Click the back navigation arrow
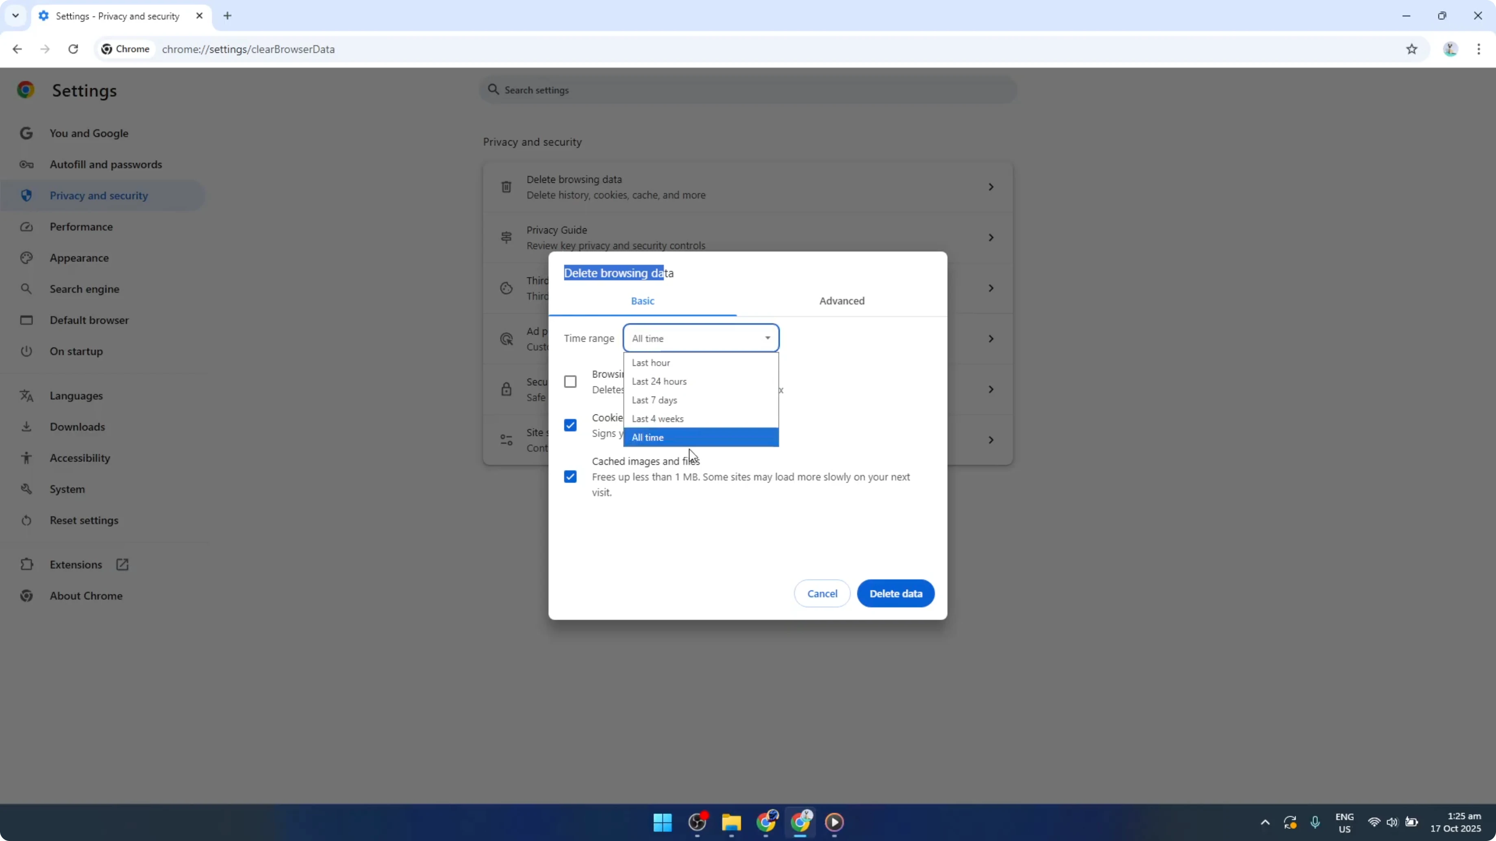Image resolution: width=1496 pixels, height=841 pixels. 17,49
